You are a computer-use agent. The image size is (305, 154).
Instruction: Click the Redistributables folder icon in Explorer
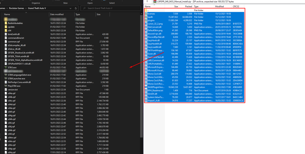6,23
